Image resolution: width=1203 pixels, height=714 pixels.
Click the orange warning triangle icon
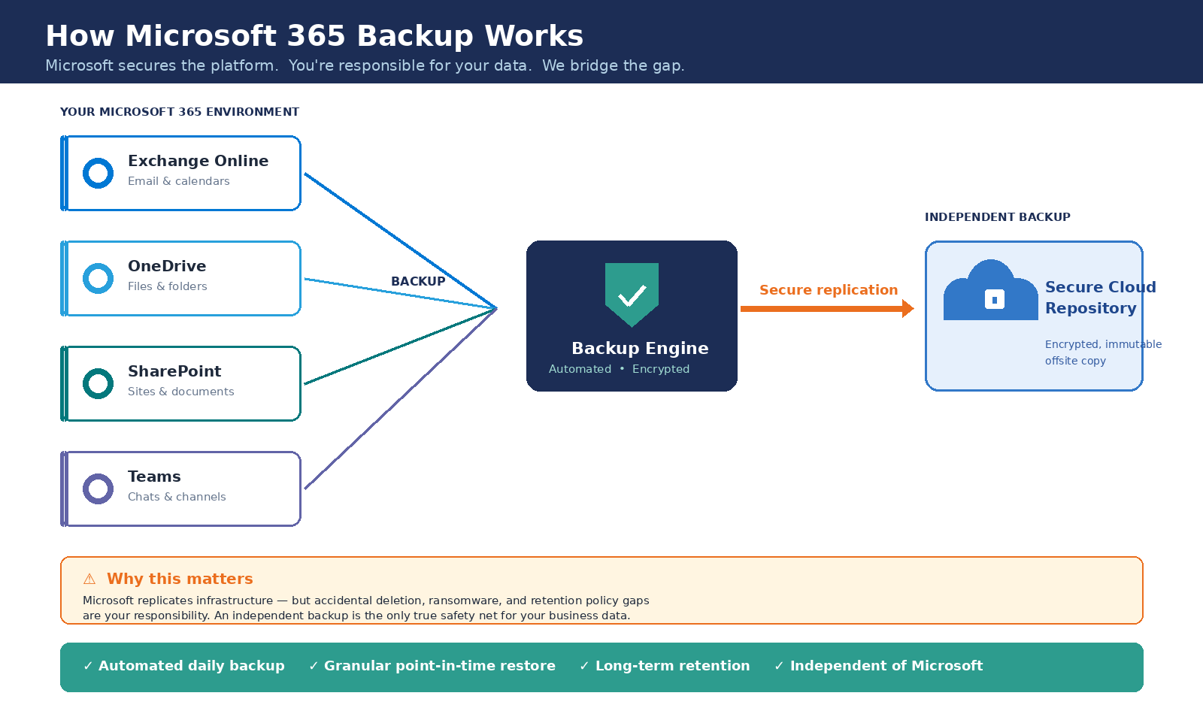click(x=89, y=579)
